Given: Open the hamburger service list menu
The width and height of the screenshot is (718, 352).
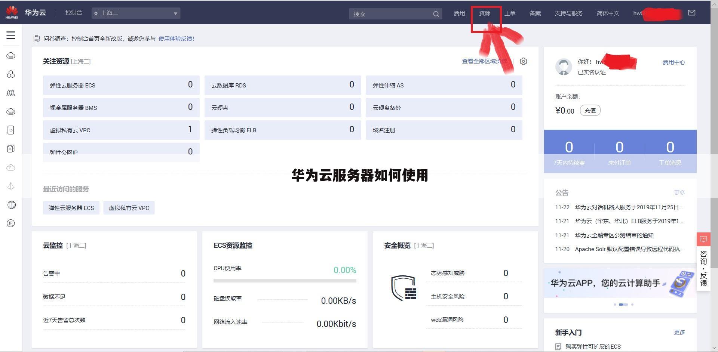Looking at the screenshot, I should pyautogui.click(x=11, y=35).
